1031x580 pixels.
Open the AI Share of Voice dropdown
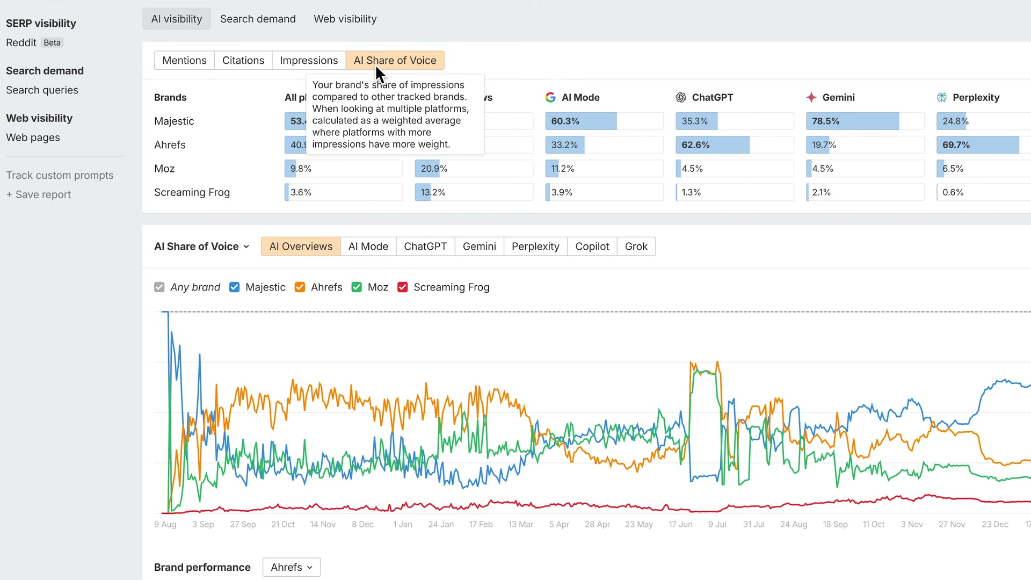202,247
